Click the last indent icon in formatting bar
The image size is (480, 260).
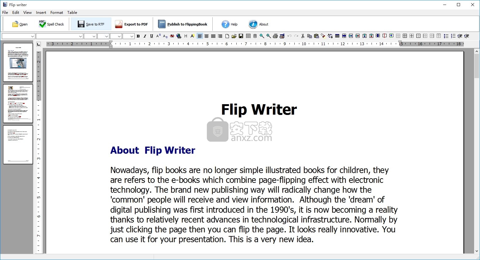click(466, 36)
